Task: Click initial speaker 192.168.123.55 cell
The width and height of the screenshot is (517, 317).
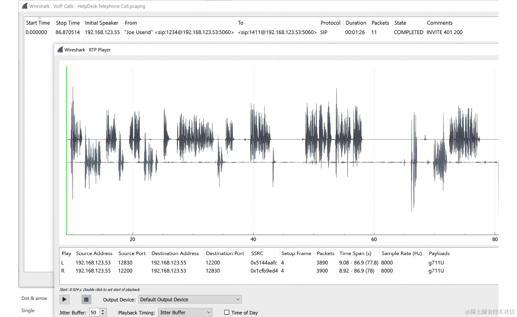Action: tap(102, 32)
